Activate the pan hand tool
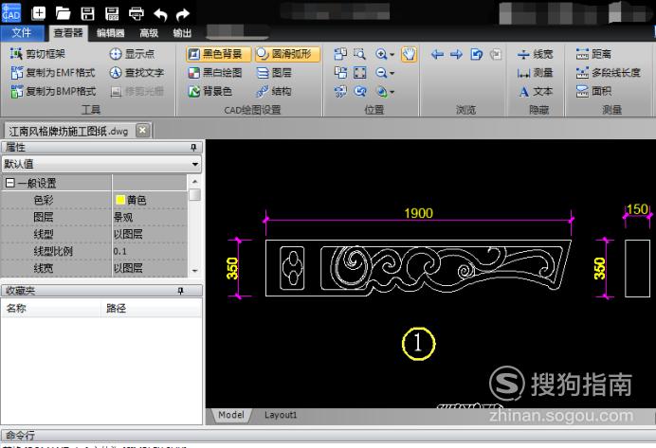656x448 pixels. tap(409, 54)
